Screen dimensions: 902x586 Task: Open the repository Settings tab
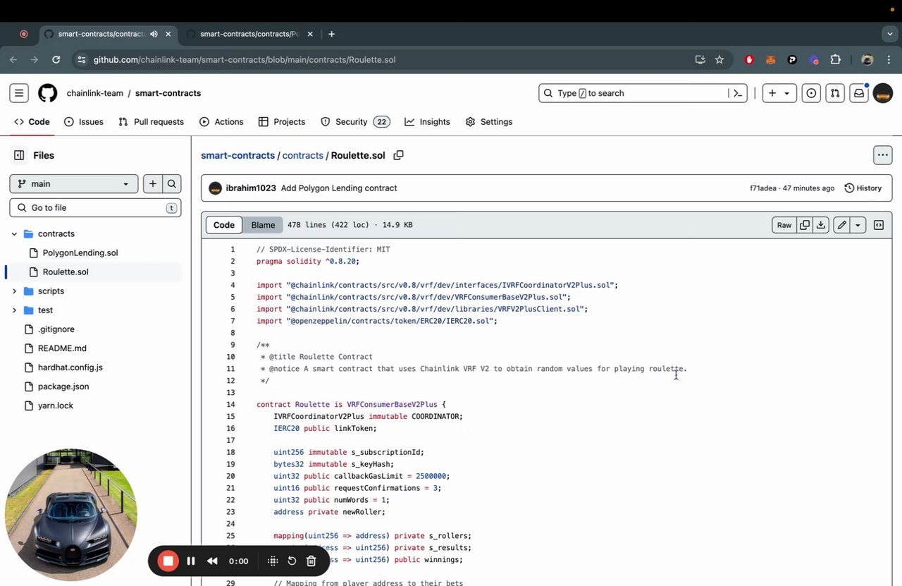pos(489,122)
